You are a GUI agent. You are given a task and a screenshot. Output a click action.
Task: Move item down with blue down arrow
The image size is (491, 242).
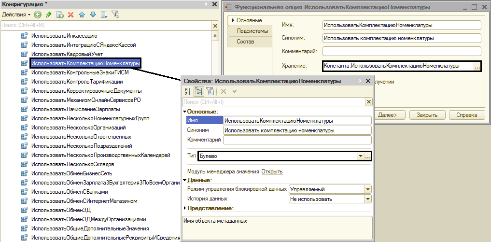(x=93, y=14)
